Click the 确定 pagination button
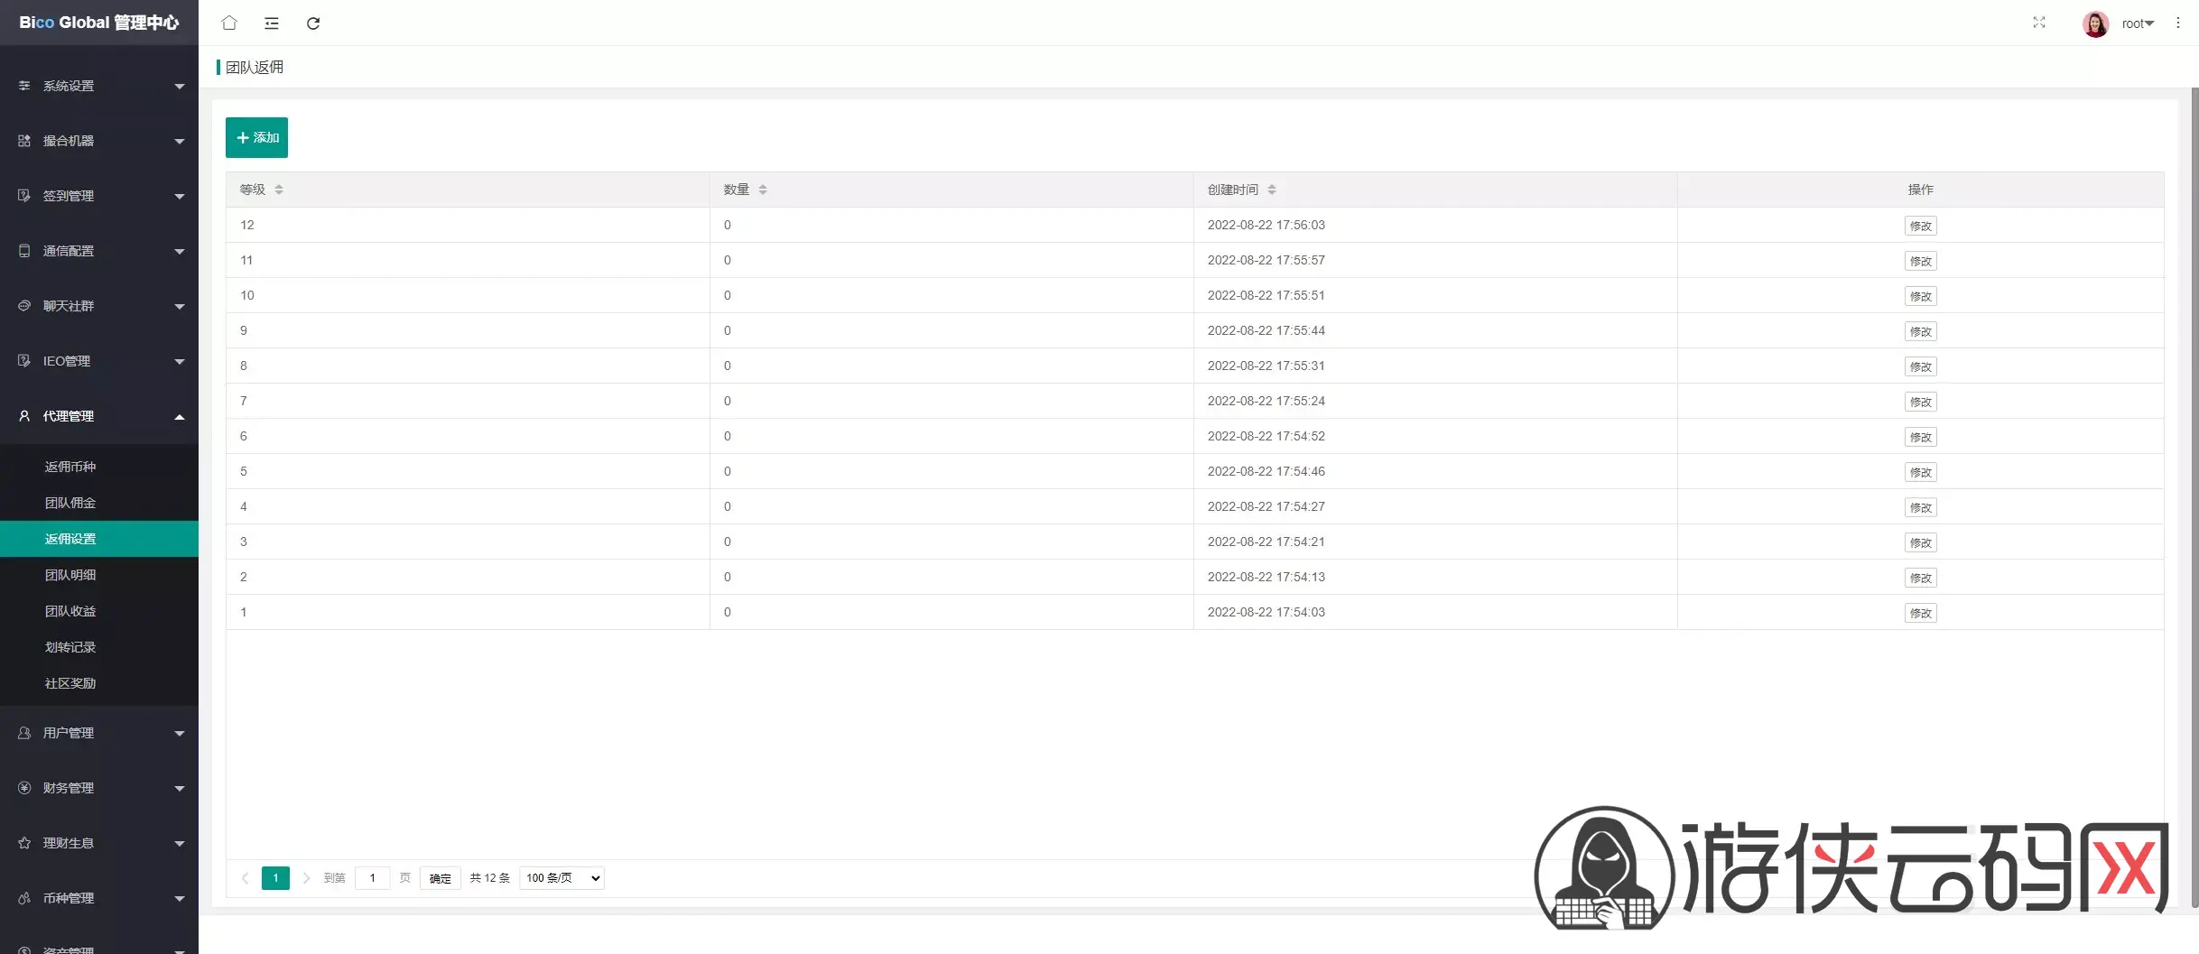 (x=440, y=878)
